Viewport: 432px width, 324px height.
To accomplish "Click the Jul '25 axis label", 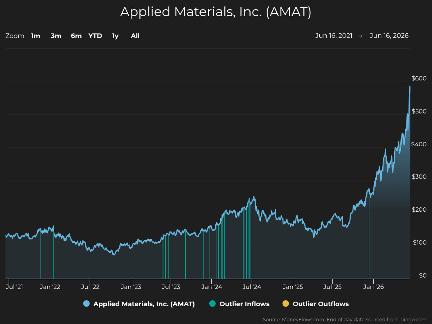I will 332,287.
